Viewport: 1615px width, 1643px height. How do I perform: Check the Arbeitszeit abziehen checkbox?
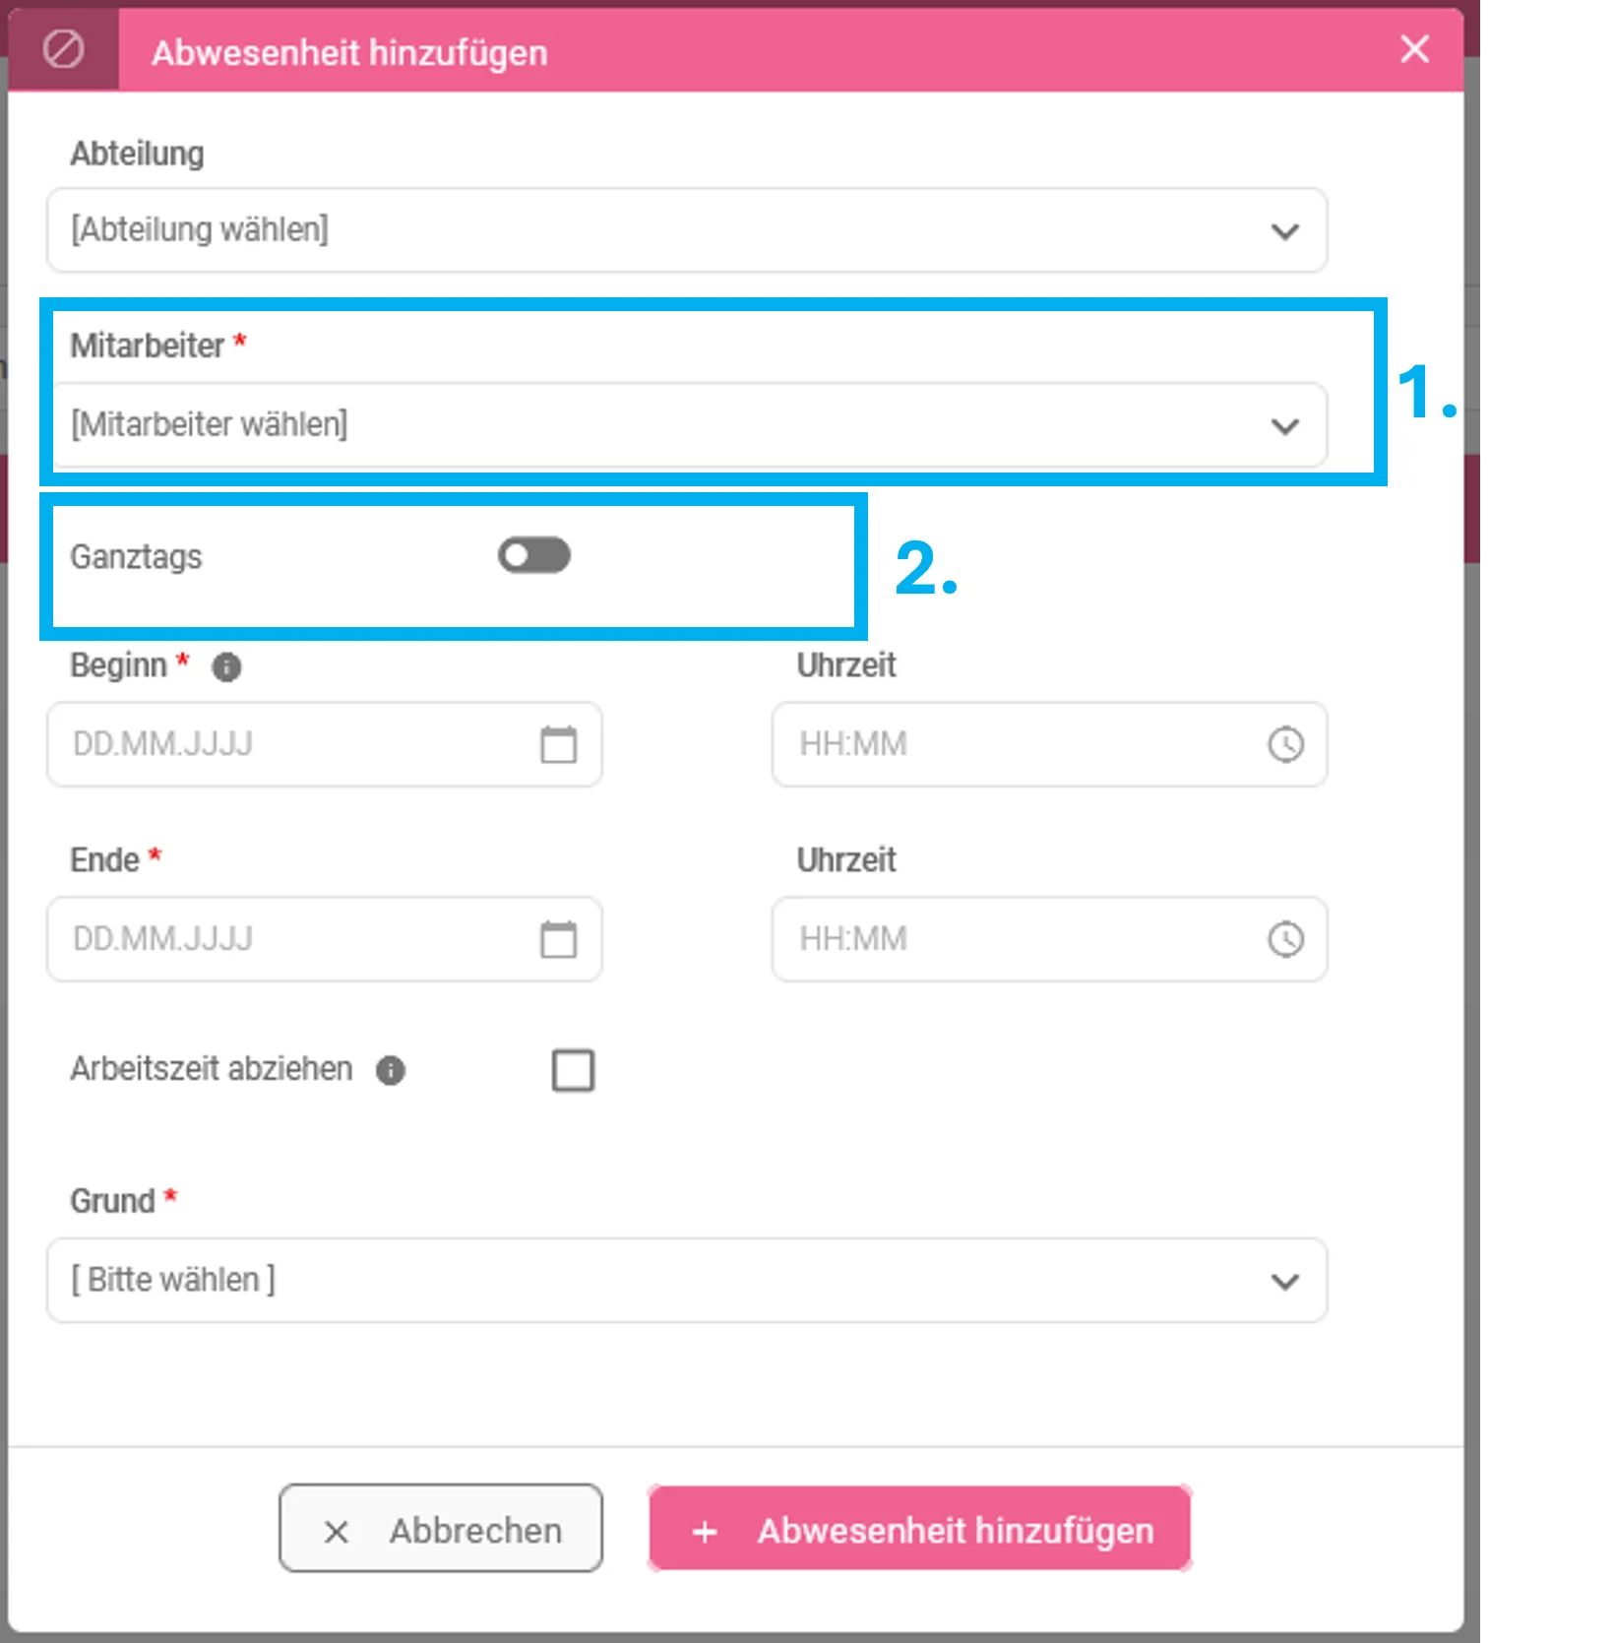tap(573, 1070)
